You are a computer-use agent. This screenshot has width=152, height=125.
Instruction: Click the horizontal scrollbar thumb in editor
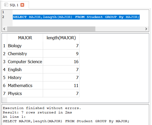pos(51,29)
